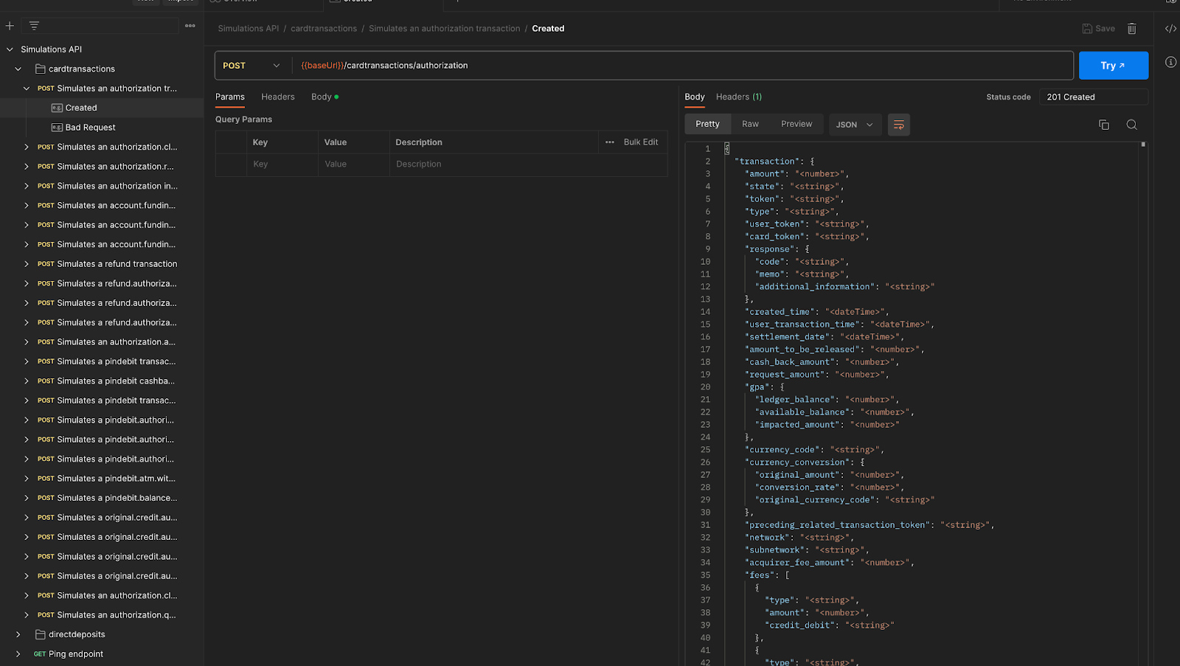Open the POST method dropdown

click(251, 66)
